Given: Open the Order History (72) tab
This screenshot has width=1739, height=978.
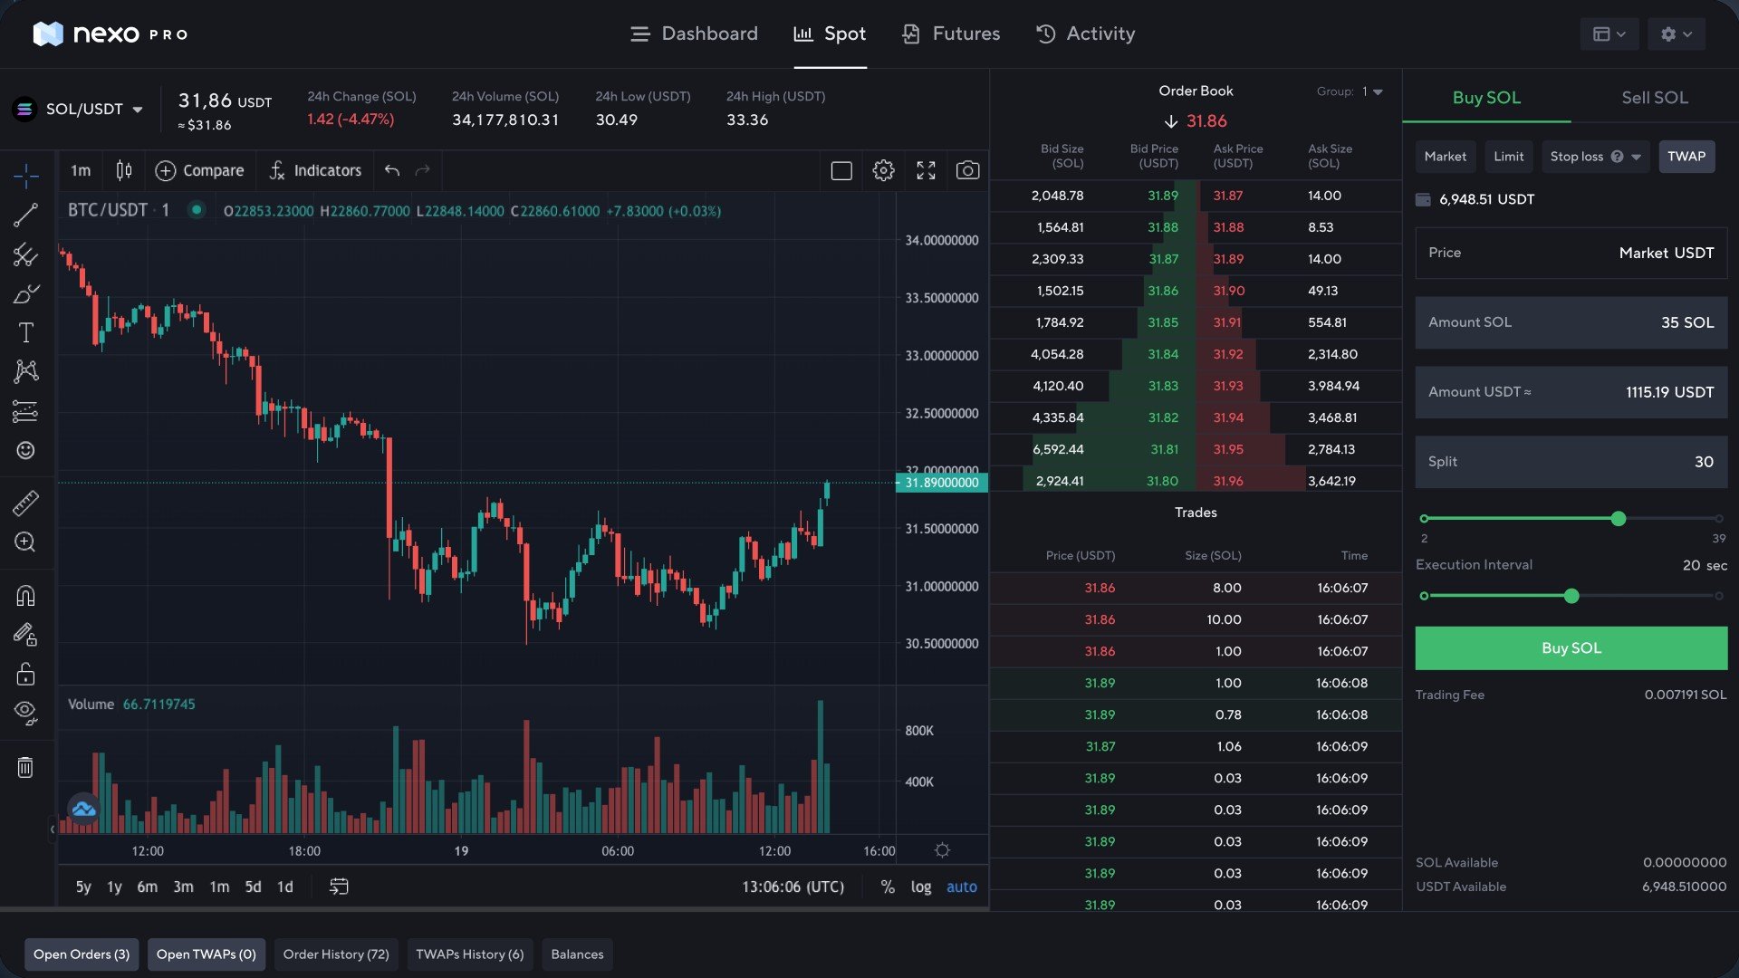Looking at the screenshot, I should click(336, 954).
